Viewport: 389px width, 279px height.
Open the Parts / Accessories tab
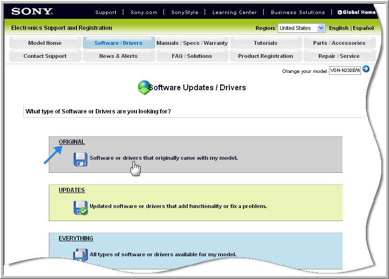(339, 43)
